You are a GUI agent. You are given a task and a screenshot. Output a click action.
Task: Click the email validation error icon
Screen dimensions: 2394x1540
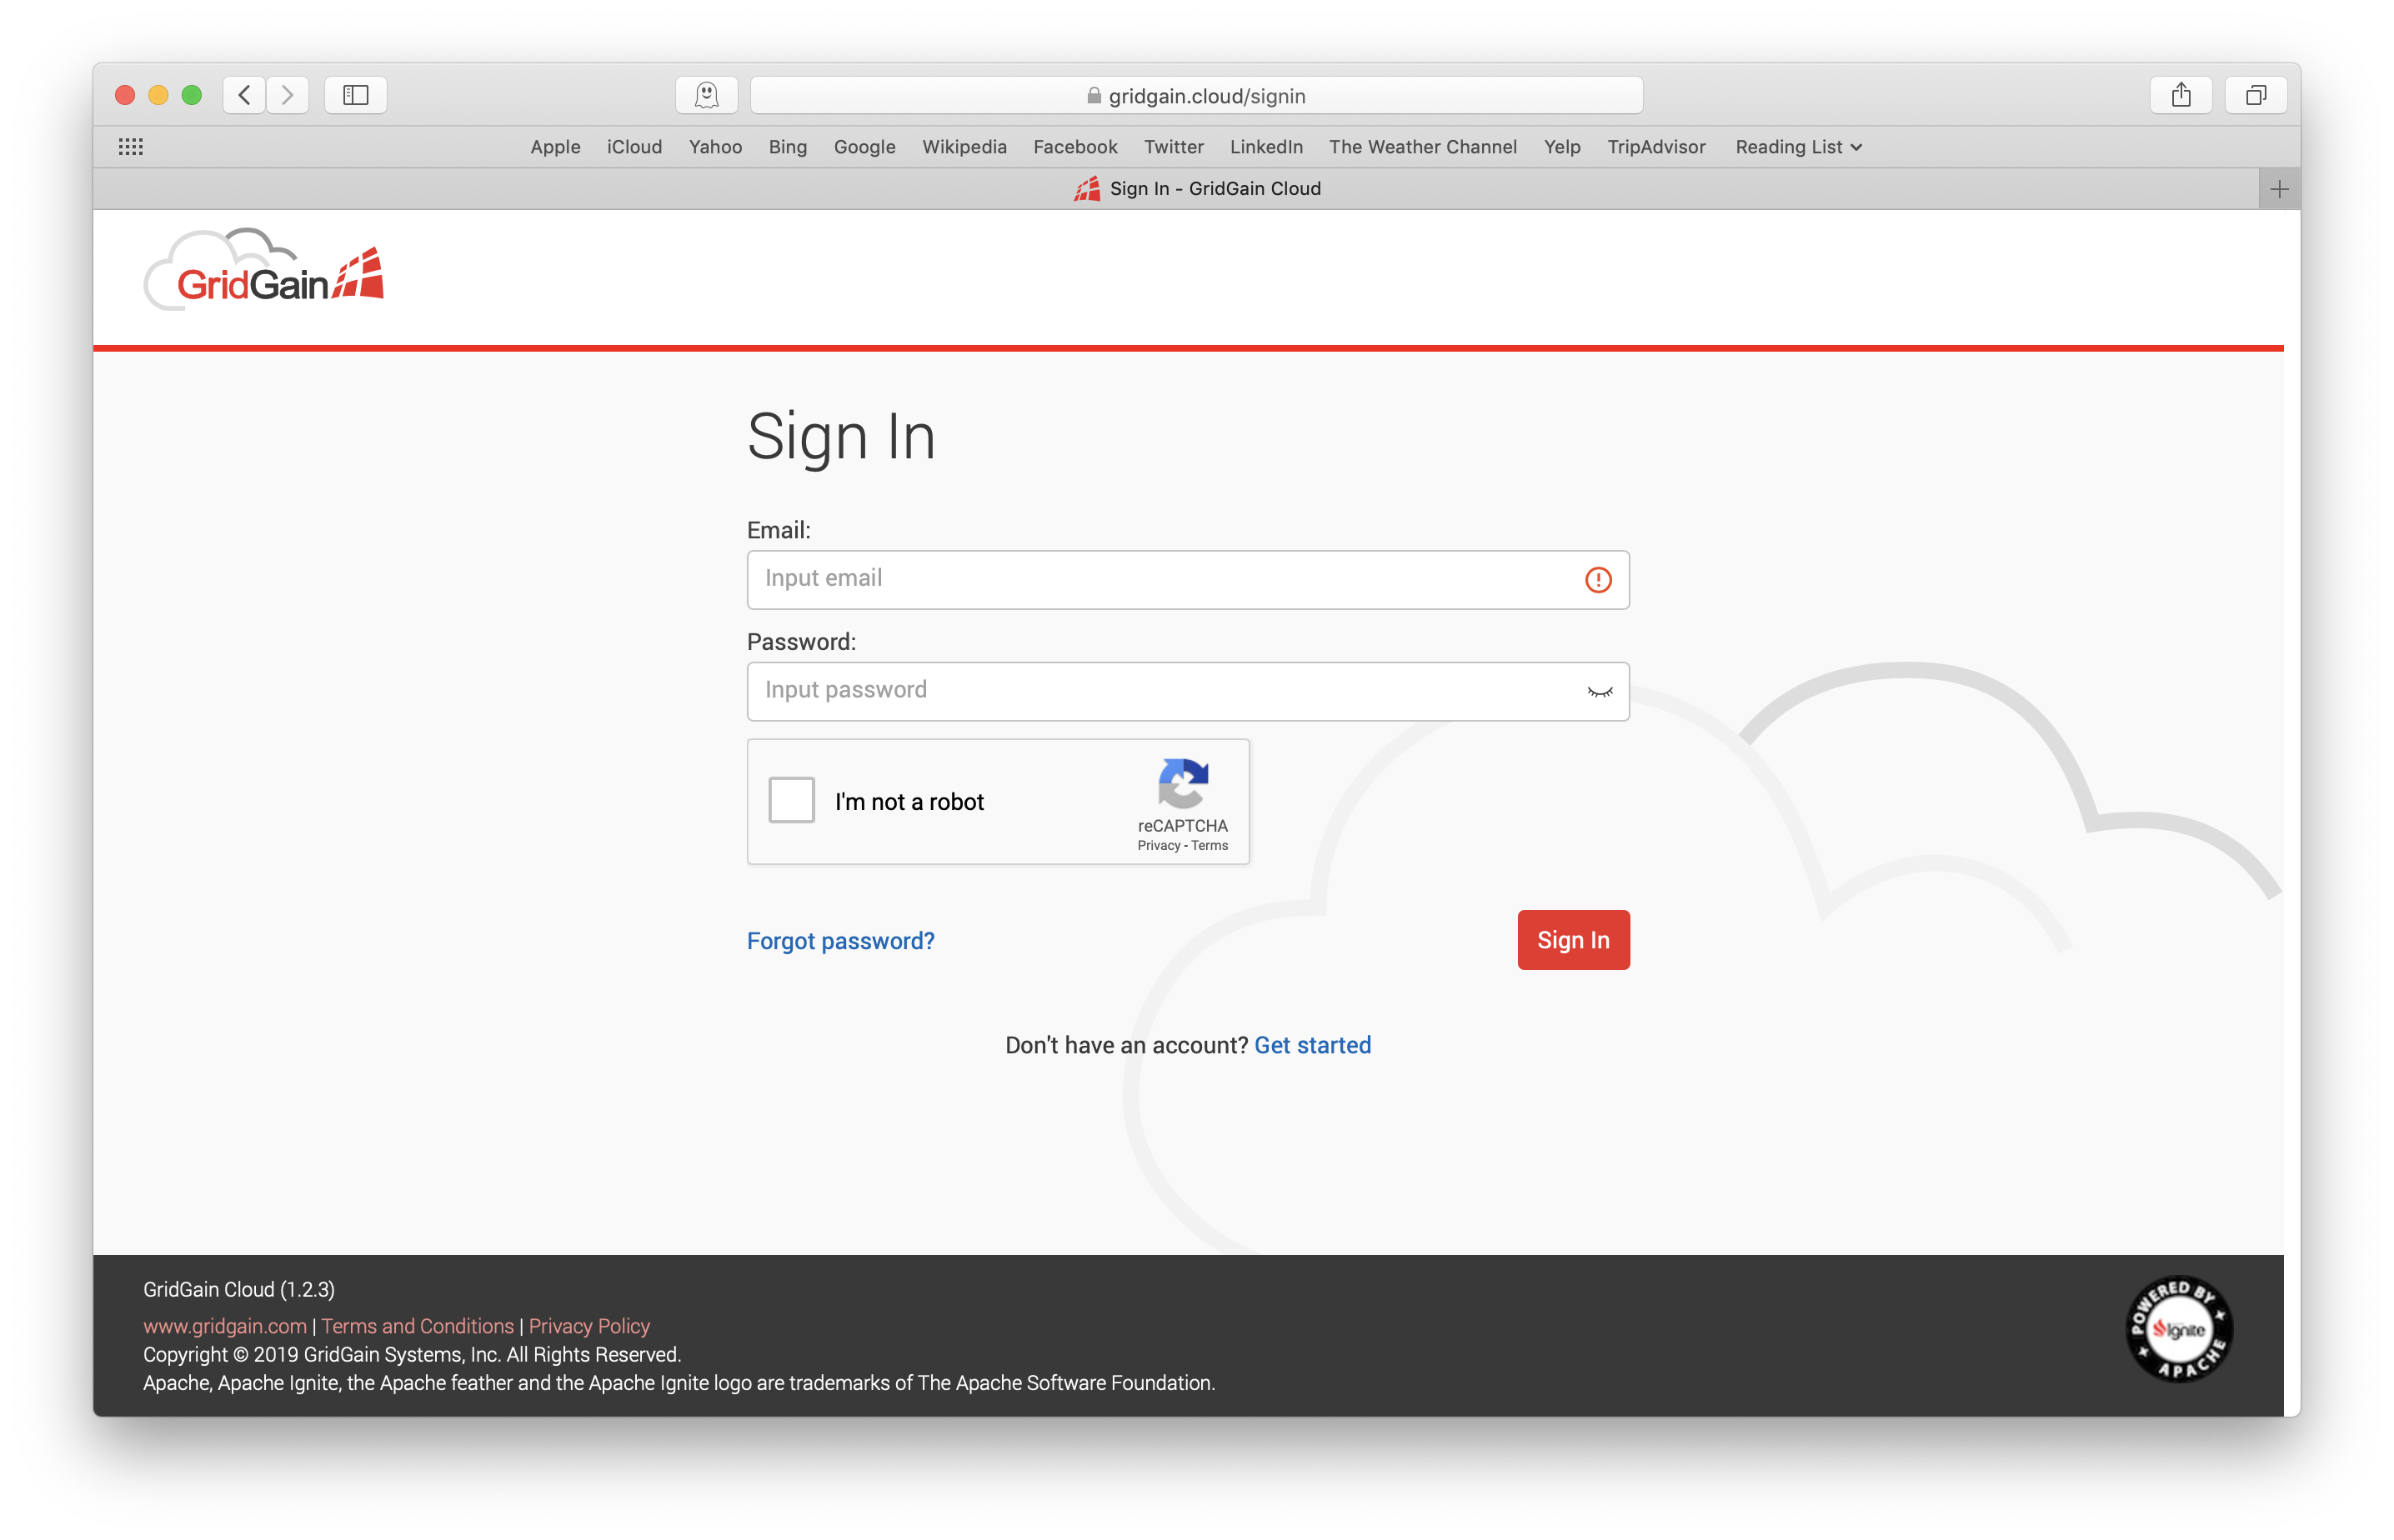tap(1598, 579)
